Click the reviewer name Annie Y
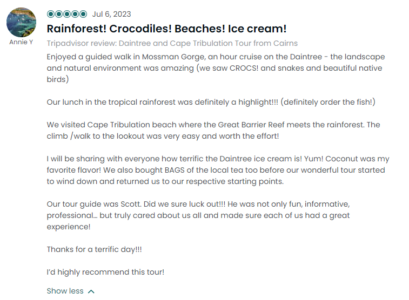The width and height of the screenshot is (409, 300). tap(21, 42)
